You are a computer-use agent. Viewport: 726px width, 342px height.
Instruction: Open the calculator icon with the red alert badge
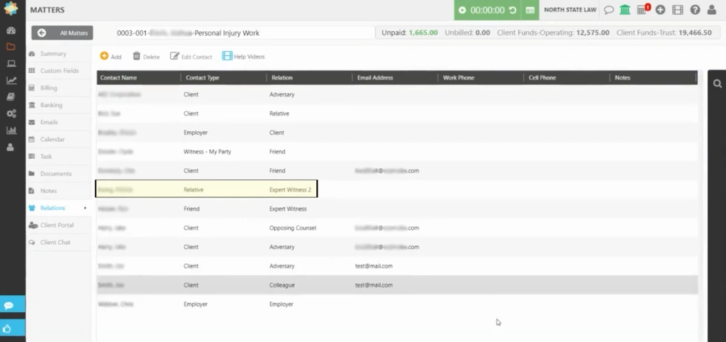(644, 9)
